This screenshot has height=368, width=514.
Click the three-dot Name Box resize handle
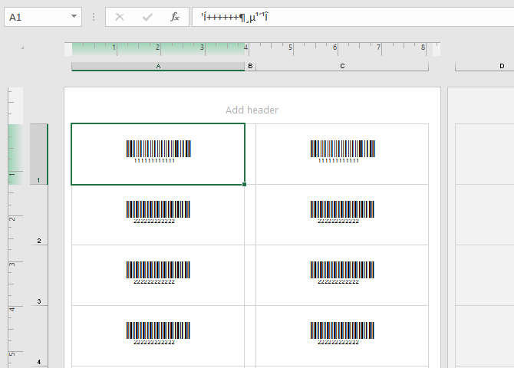94,17
